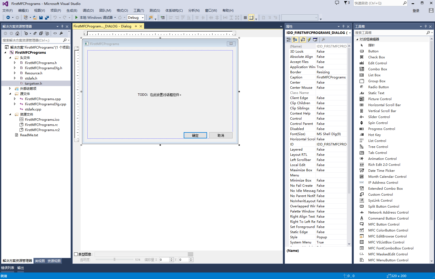Toggle the dialog editor grid
The width and height of the screenshot is (435, 279).
(x=245, y=18)
